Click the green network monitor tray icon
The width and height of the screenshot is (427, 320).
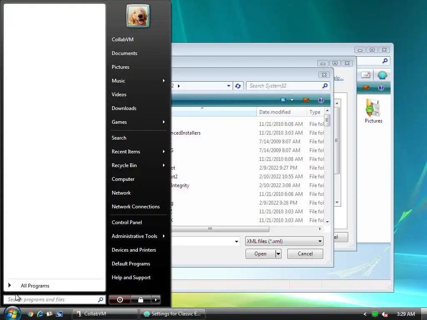375,314
